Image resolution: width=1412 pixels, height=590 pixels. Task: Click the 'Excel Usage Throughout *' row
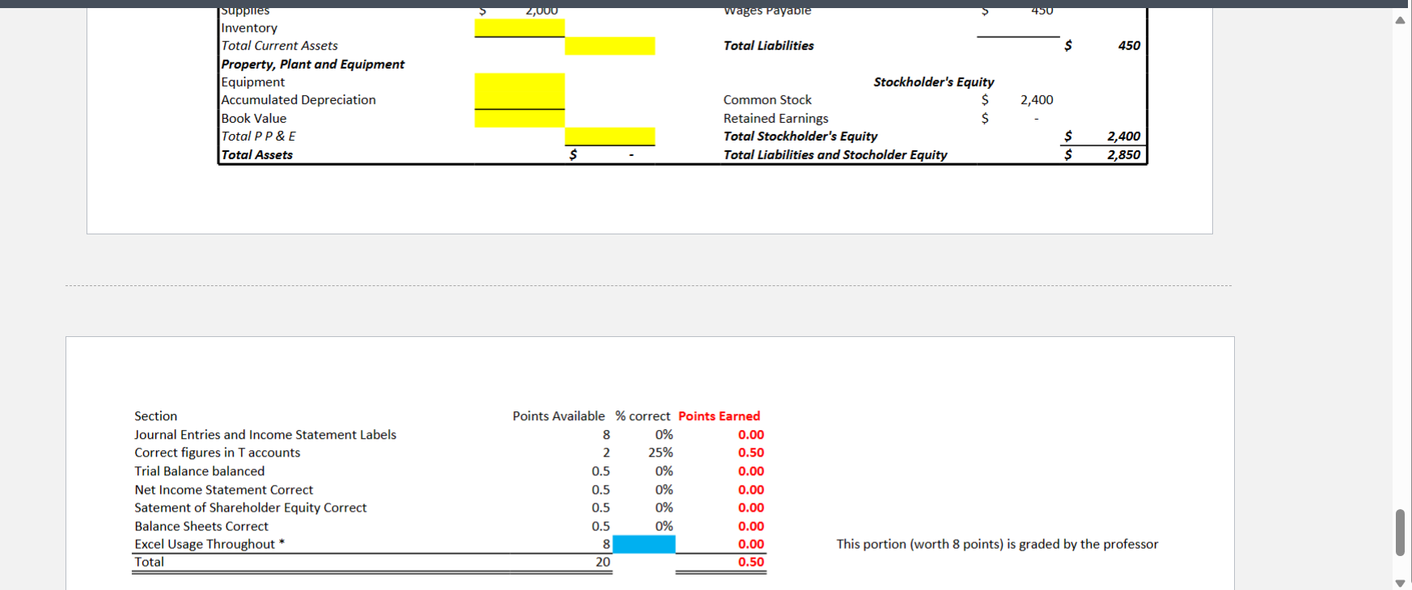209,544
